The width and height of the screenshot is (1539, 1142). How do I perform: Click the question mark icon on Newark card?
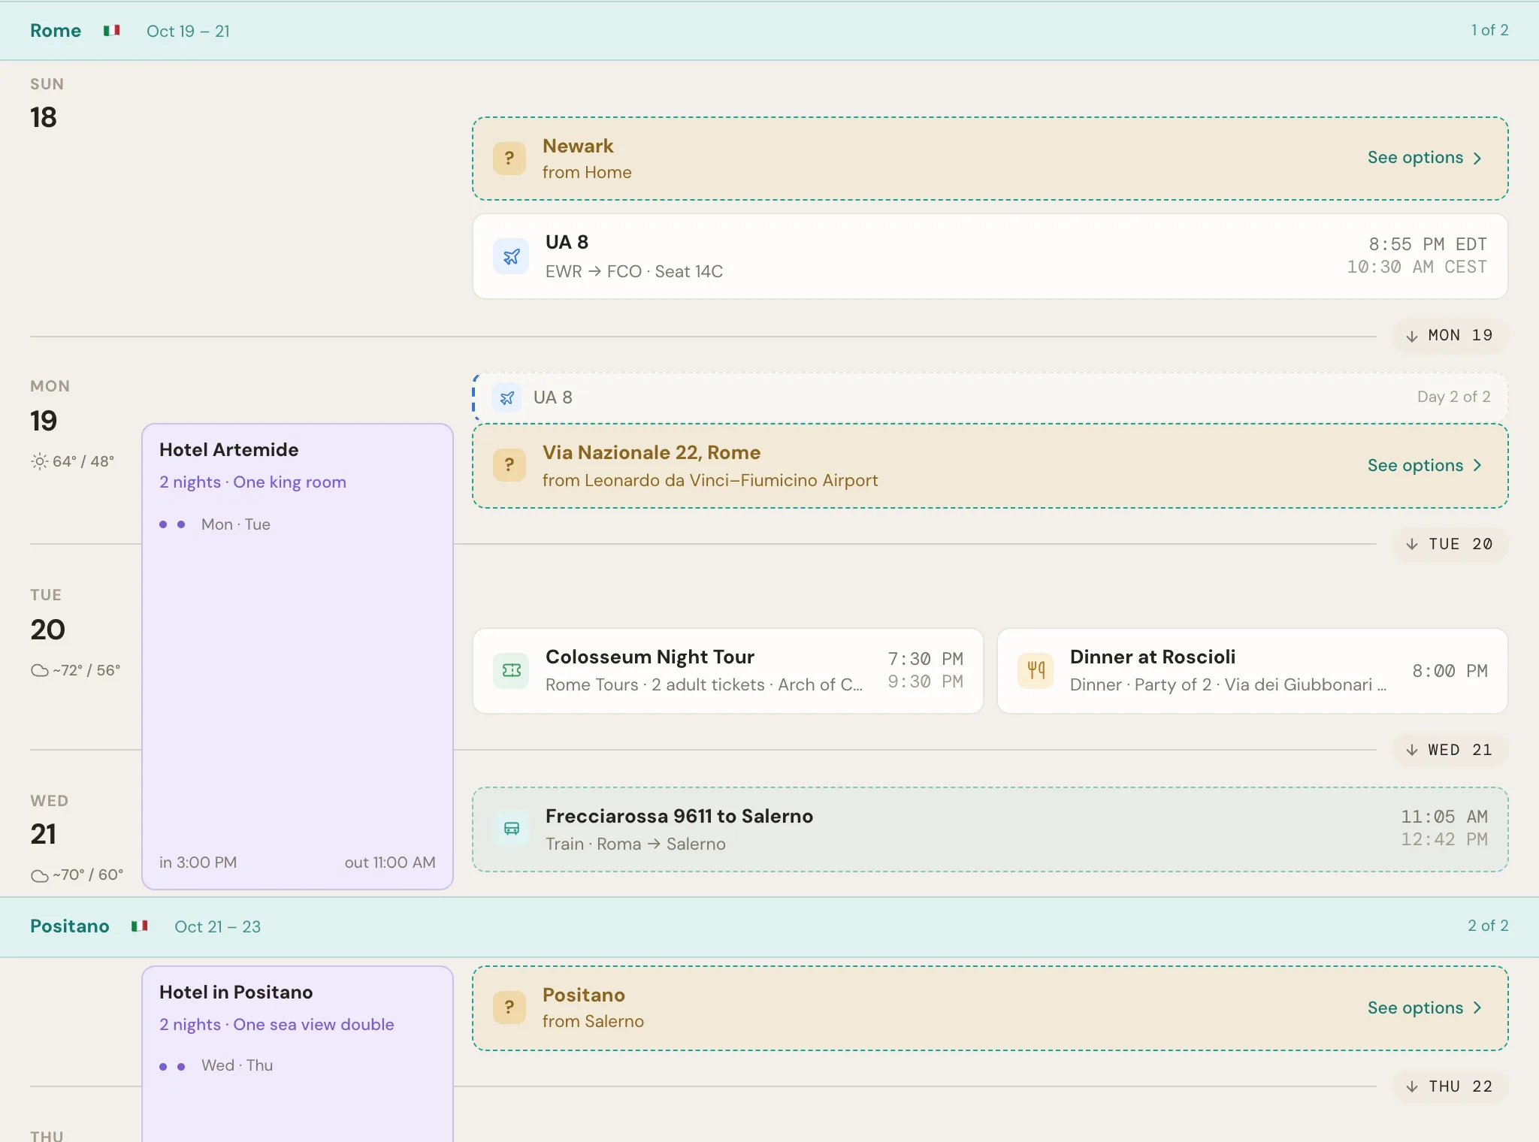click(509, 159)
